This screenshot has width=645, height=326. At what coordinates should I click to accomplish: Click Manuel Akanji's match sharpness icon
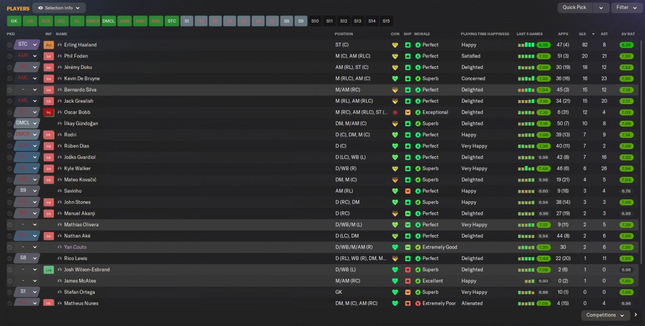coord(408,213)
